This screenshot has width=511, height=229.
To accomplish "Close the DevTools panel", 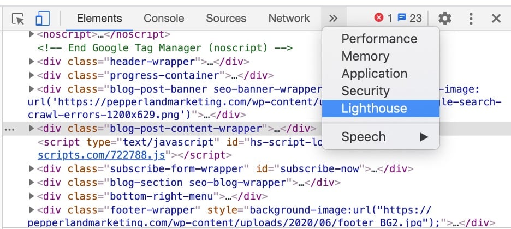I will [x=496, y=19].
